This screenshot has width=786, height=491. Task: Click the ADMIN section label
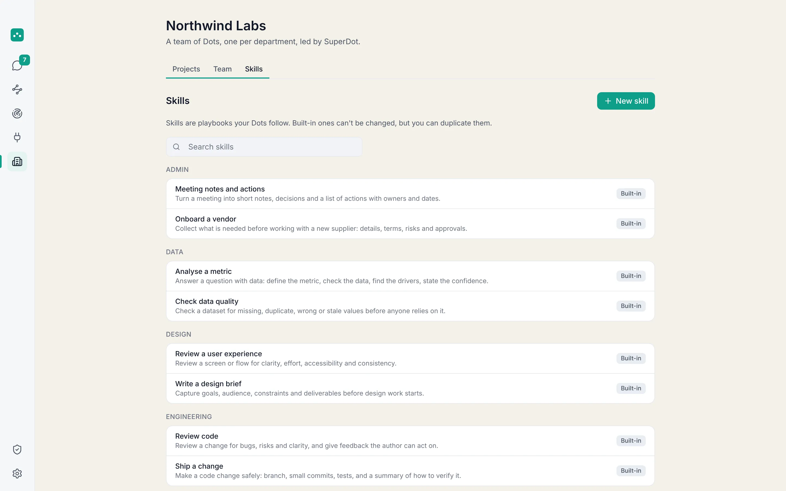177,169
